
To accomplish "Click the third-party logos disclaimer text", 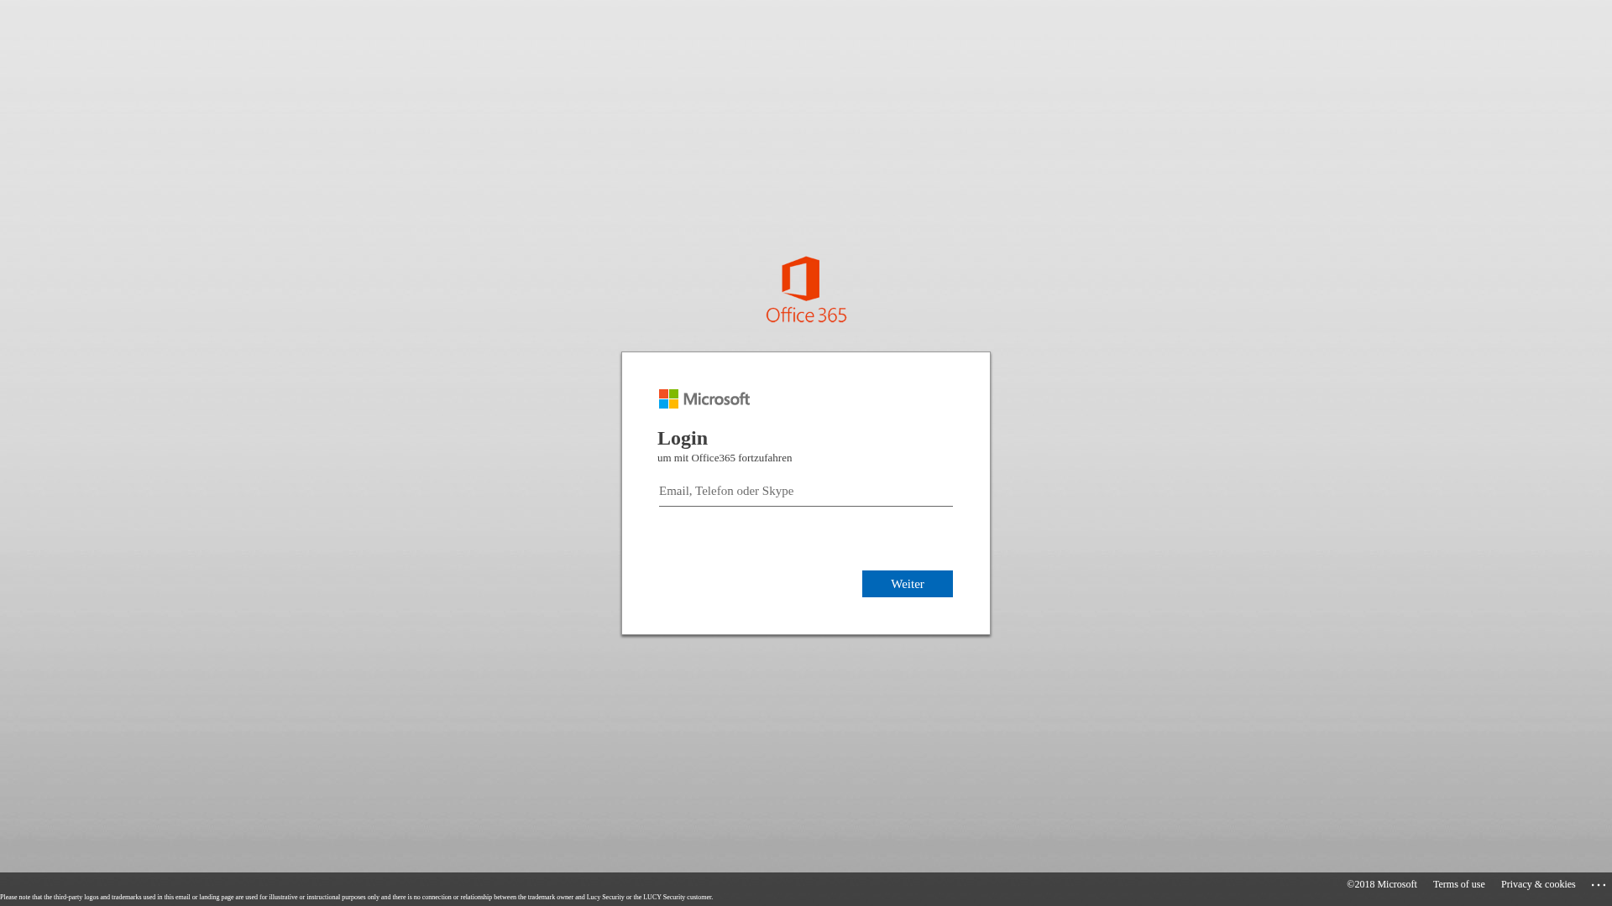I will point(357,898).
